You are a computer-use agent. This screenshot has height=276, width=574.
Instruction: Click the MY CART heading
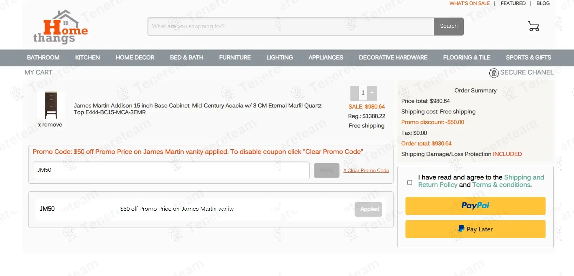tap(38, 72)
